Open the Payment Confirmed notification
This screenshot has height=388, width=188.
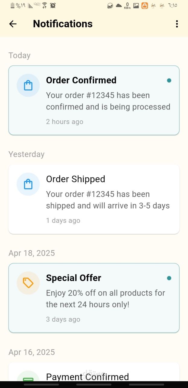click(x=88, y=376)
